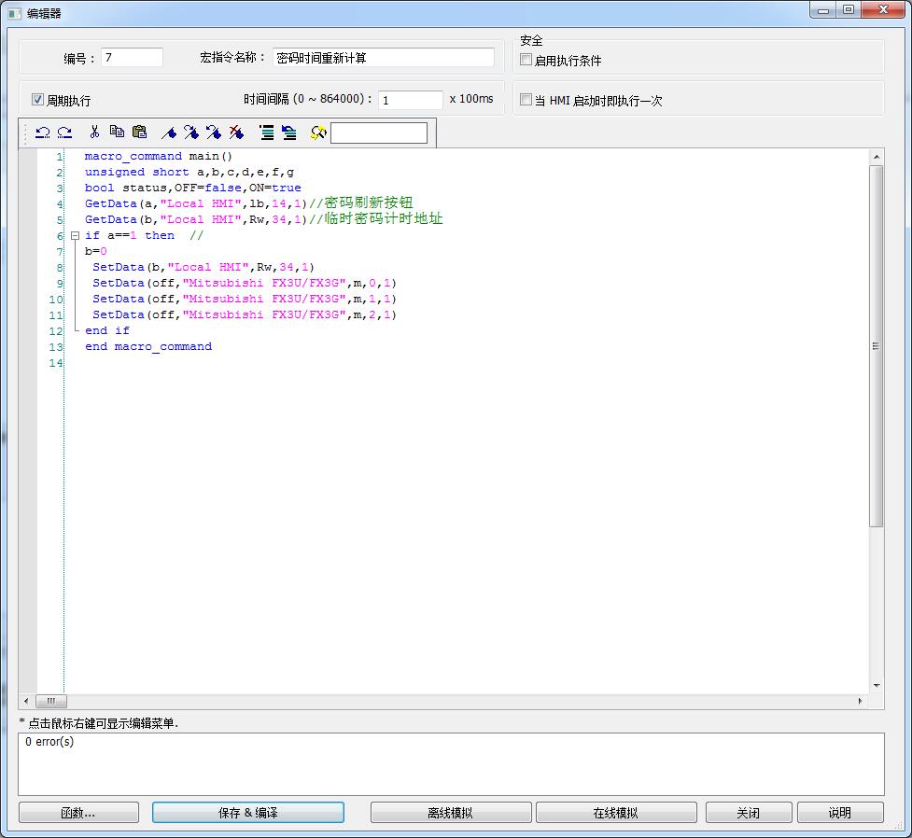
Task: Click the 宏指令名称 name input field
Action: point(384,58)
